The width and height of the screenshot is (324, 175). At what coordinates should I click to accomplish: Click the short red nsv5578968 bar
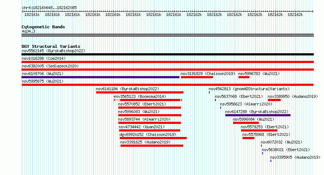[x=248, y=138]
